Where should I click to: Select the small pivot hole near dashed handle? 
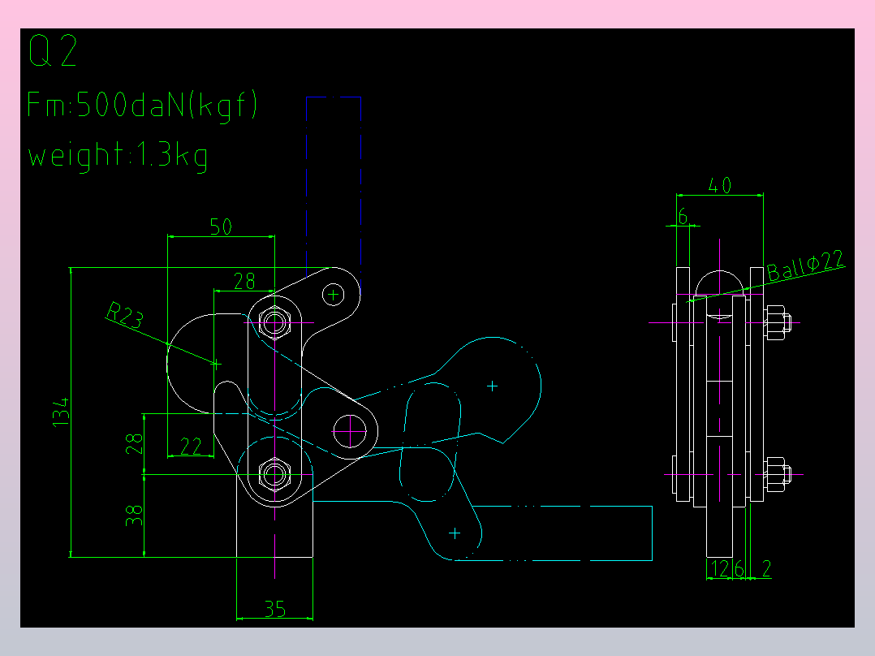coord(333,294)
